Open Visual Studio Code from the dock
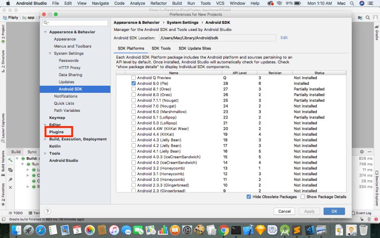 coord(309,230)
